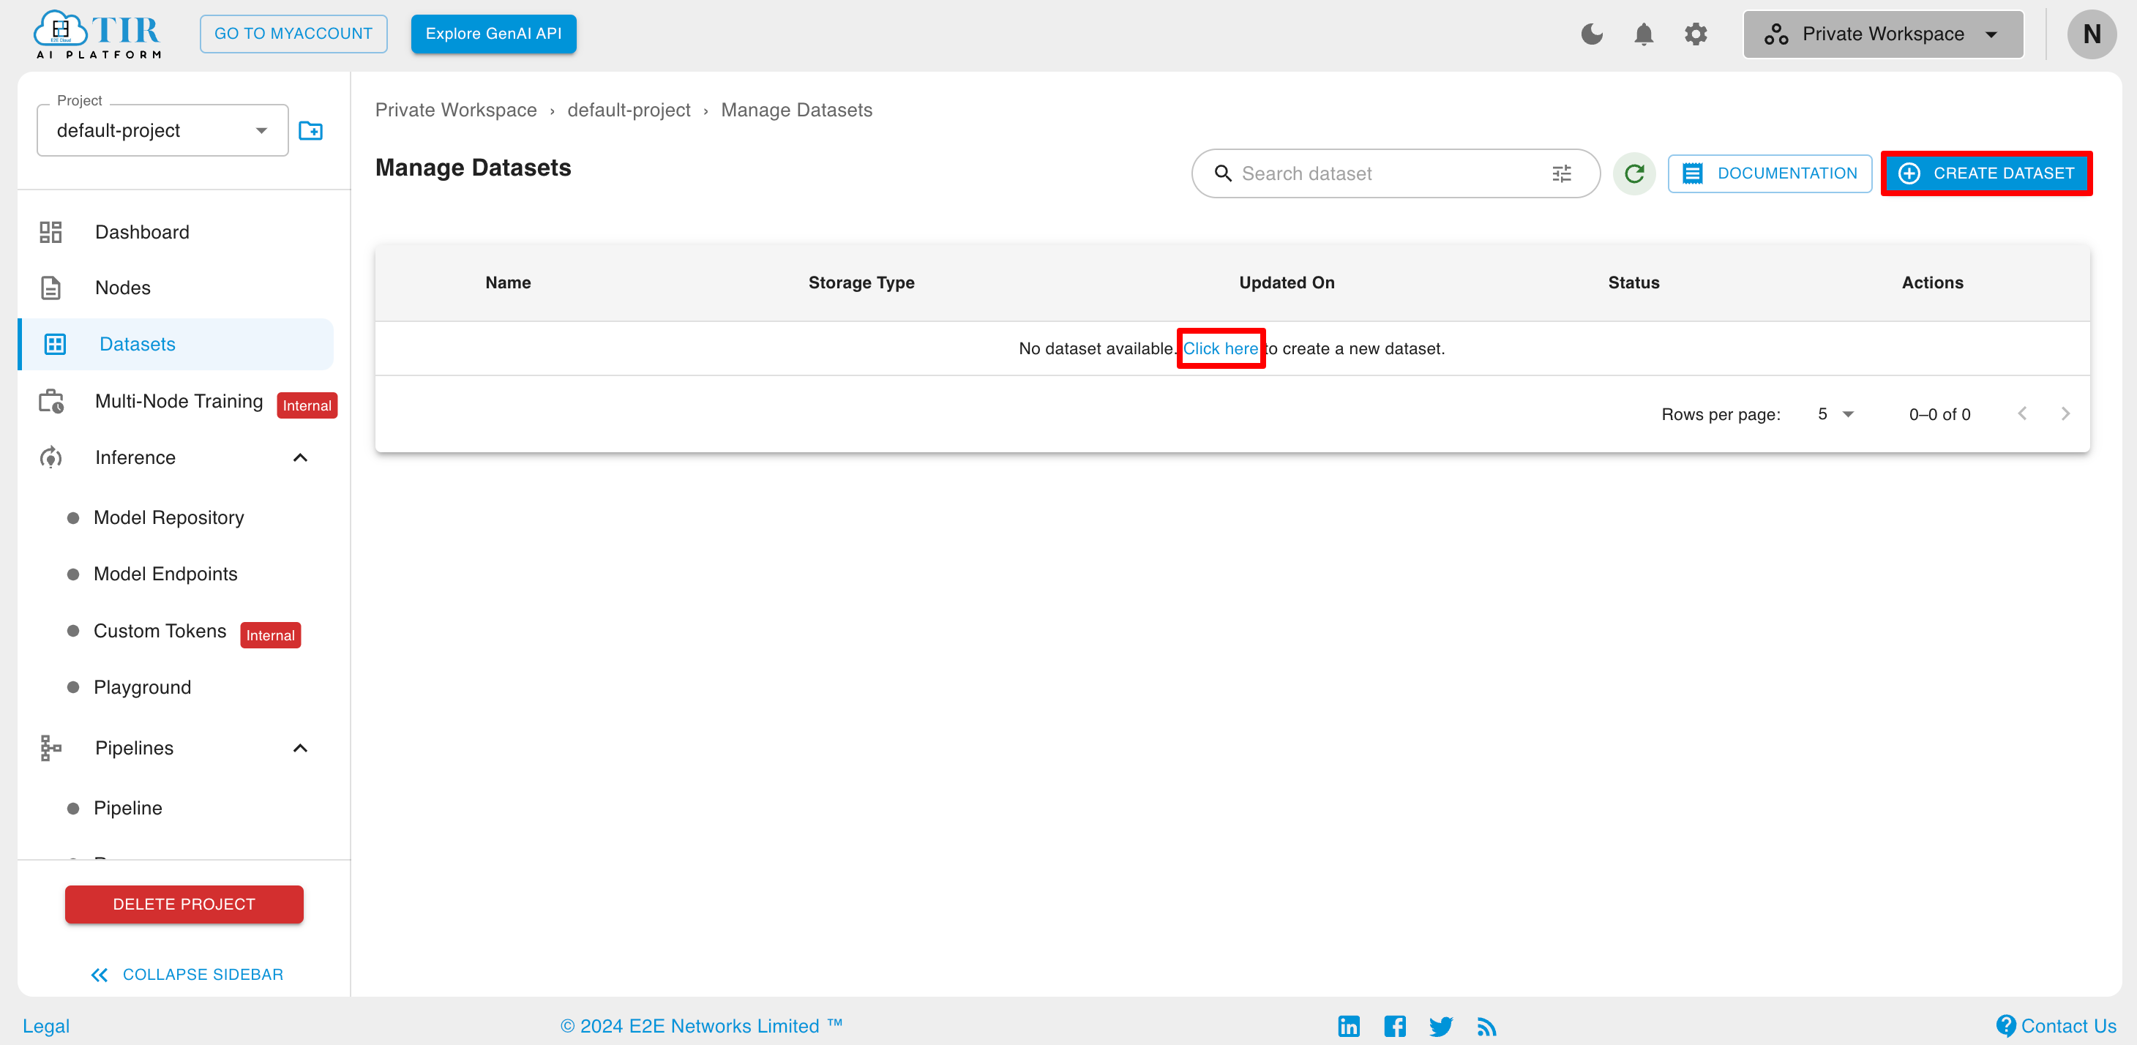
Task: Click the Name column header
Action: click(x=508, y=282)
